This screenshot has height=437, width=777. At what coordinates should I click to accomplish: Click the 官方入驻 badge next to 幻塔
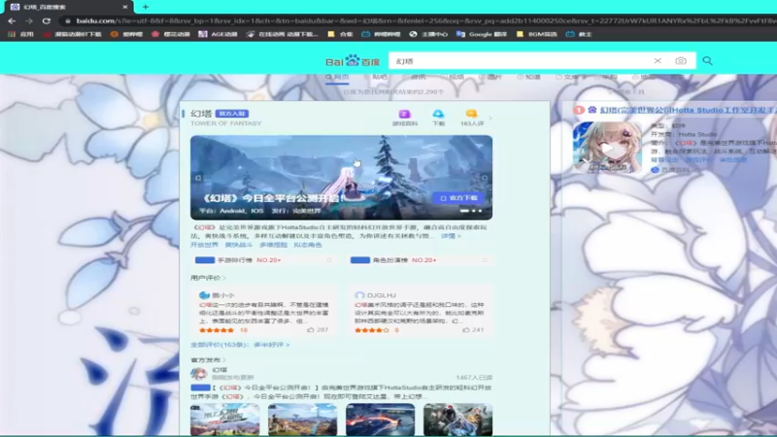(232, 114)
